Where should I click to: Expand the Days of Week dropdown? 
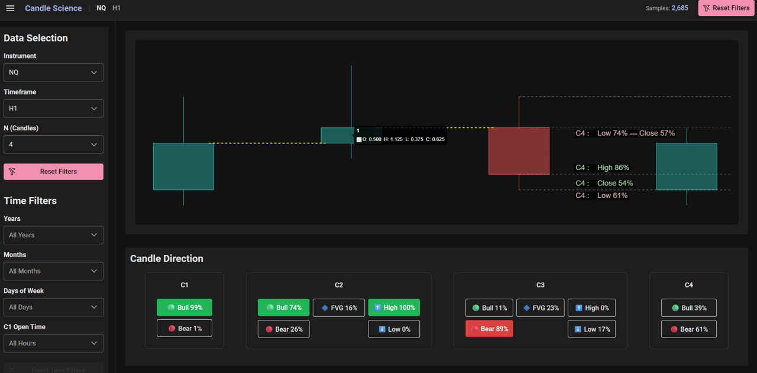pos(53,307)
